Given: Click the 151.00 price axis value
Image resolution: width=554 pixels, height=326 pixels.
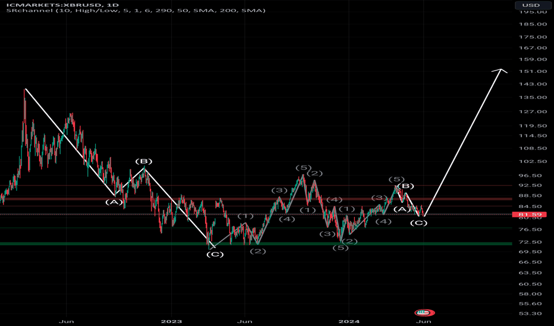Looking at the screenshot, I should point(533,71).
